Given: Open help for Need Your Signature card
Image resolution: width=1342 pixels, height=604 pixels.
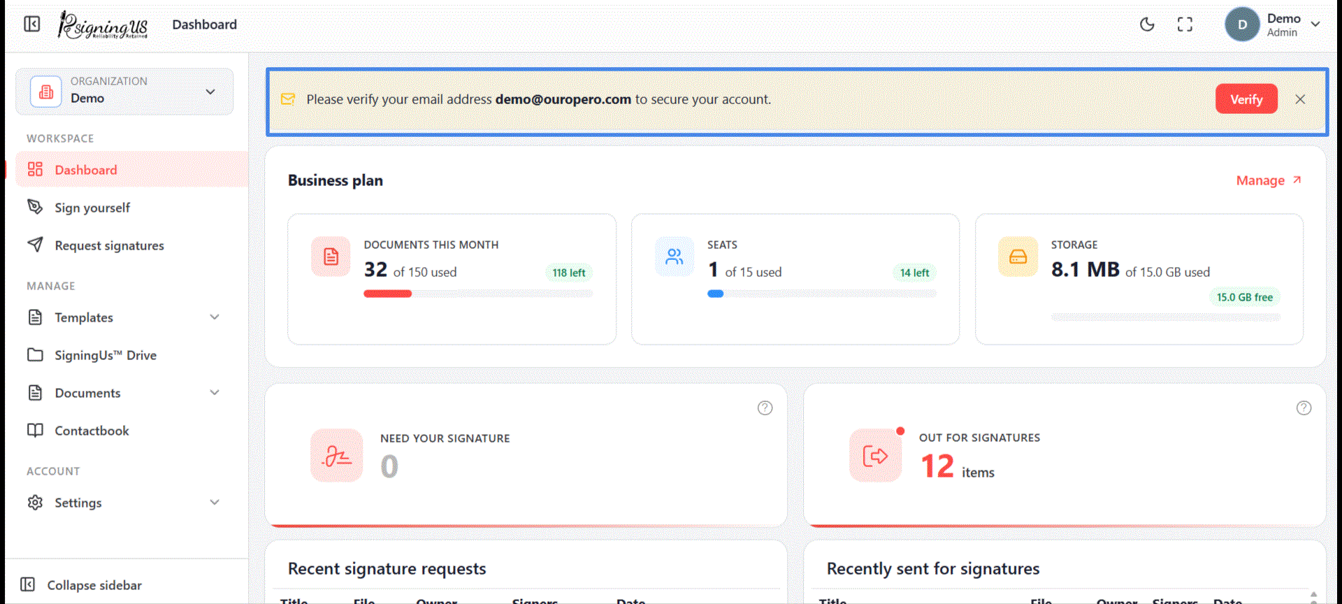Looking at the screenshot, I should click(765, 408).
